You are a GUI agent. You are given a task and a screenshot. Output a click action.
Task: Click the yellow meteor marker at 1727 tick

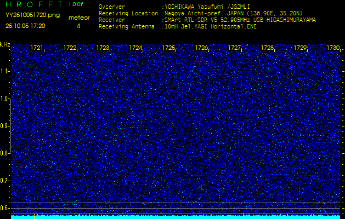pyautogui.click(x=244, y=216)
